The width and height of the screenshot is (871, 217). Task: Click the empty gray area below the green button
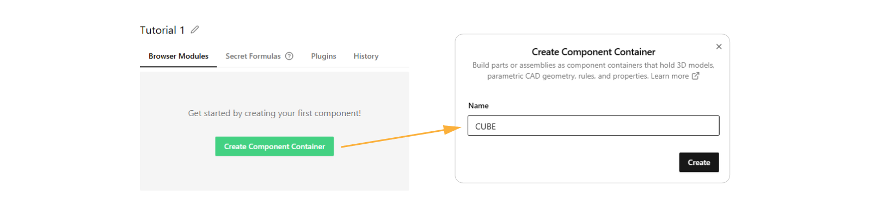pos(274,175)
